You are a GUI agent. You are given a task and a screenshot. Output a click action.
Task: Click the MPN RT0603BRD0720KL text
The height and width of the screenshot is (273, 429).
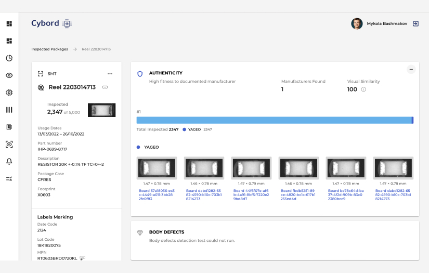click(57, 258)
